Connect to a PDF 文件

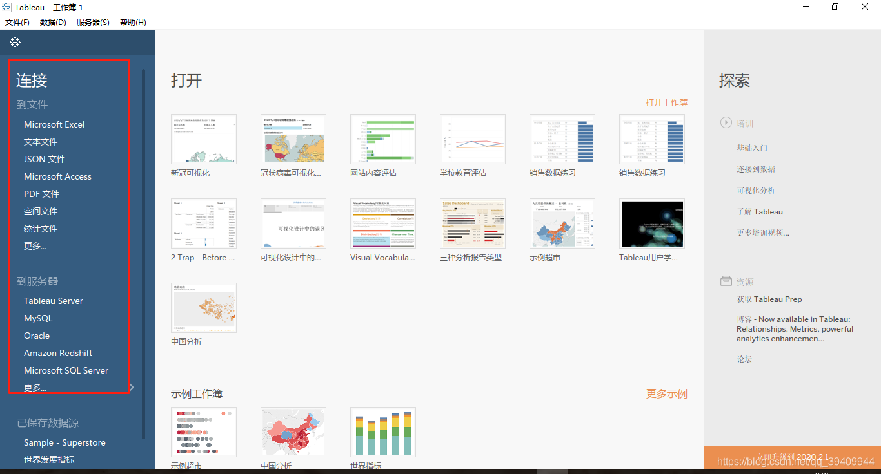[41, 194]
